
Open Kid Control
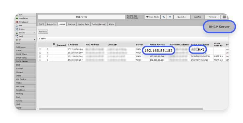click(x=25, y=79)
